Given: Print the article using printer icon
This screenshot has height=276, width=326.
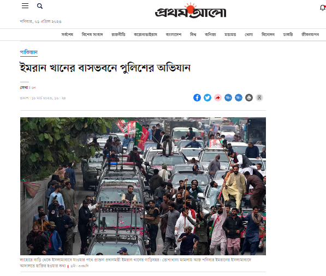Looking at the screenshot, I should [249, 98].
